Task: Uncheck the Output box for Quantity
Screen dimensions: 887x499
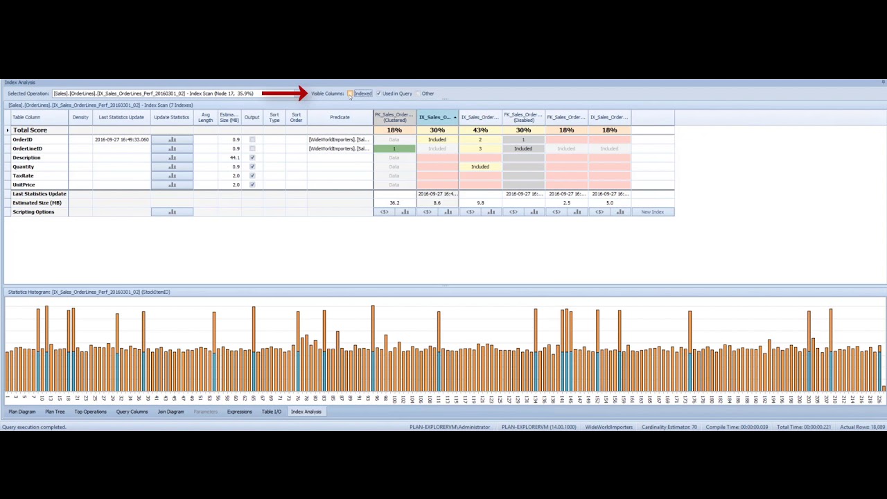Action: (252, 167)
